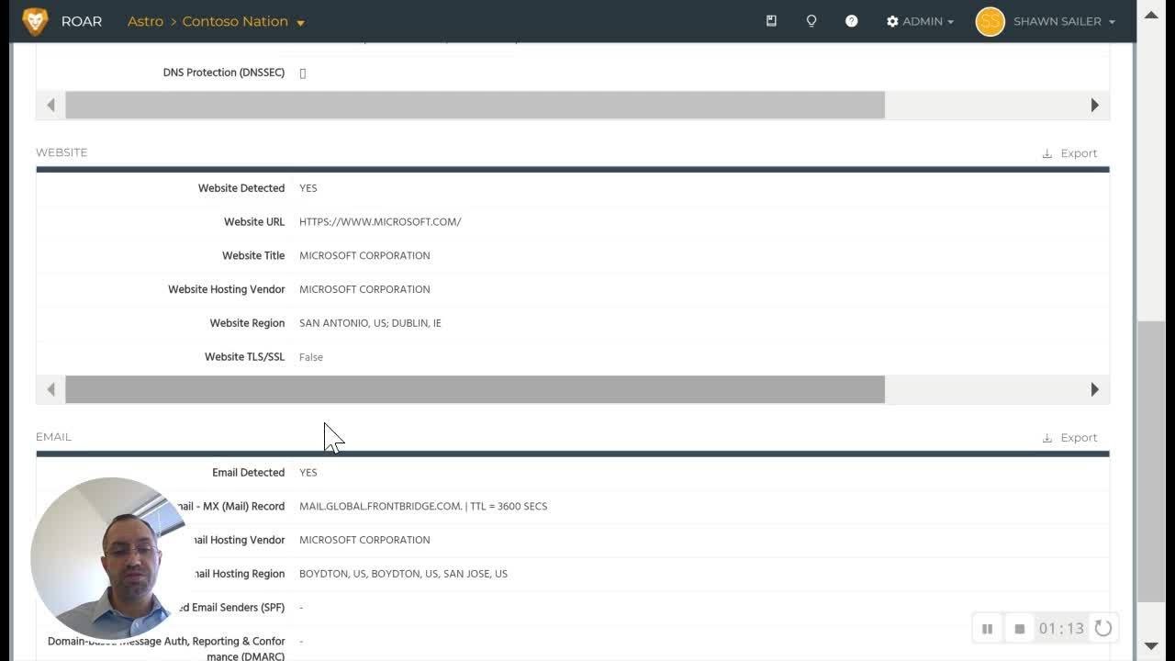Stop the screen recording

click(x=1019, y=629)
